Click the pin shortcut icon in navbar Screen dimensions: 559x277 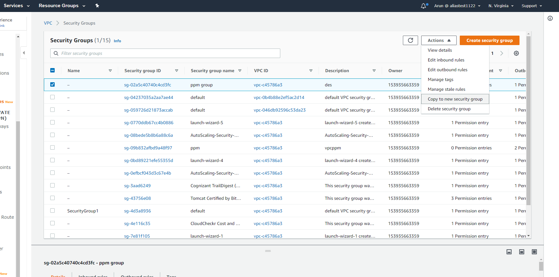coord(97,6)
